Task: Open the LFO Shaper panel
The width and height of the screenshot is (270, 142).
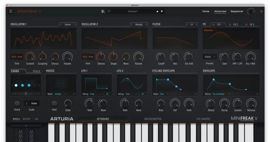Action: point(203,119)
